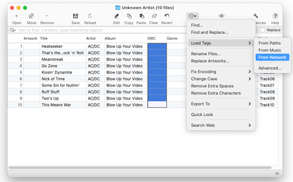Click the Remove minus icon
293x182 pixels.
pyautogui.click(x=47, y=16)
